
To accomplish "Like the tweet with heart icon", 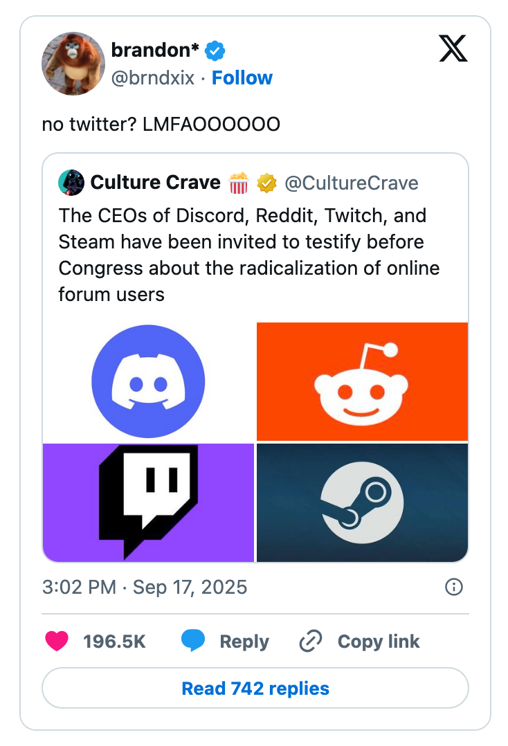I will [57, 641].
